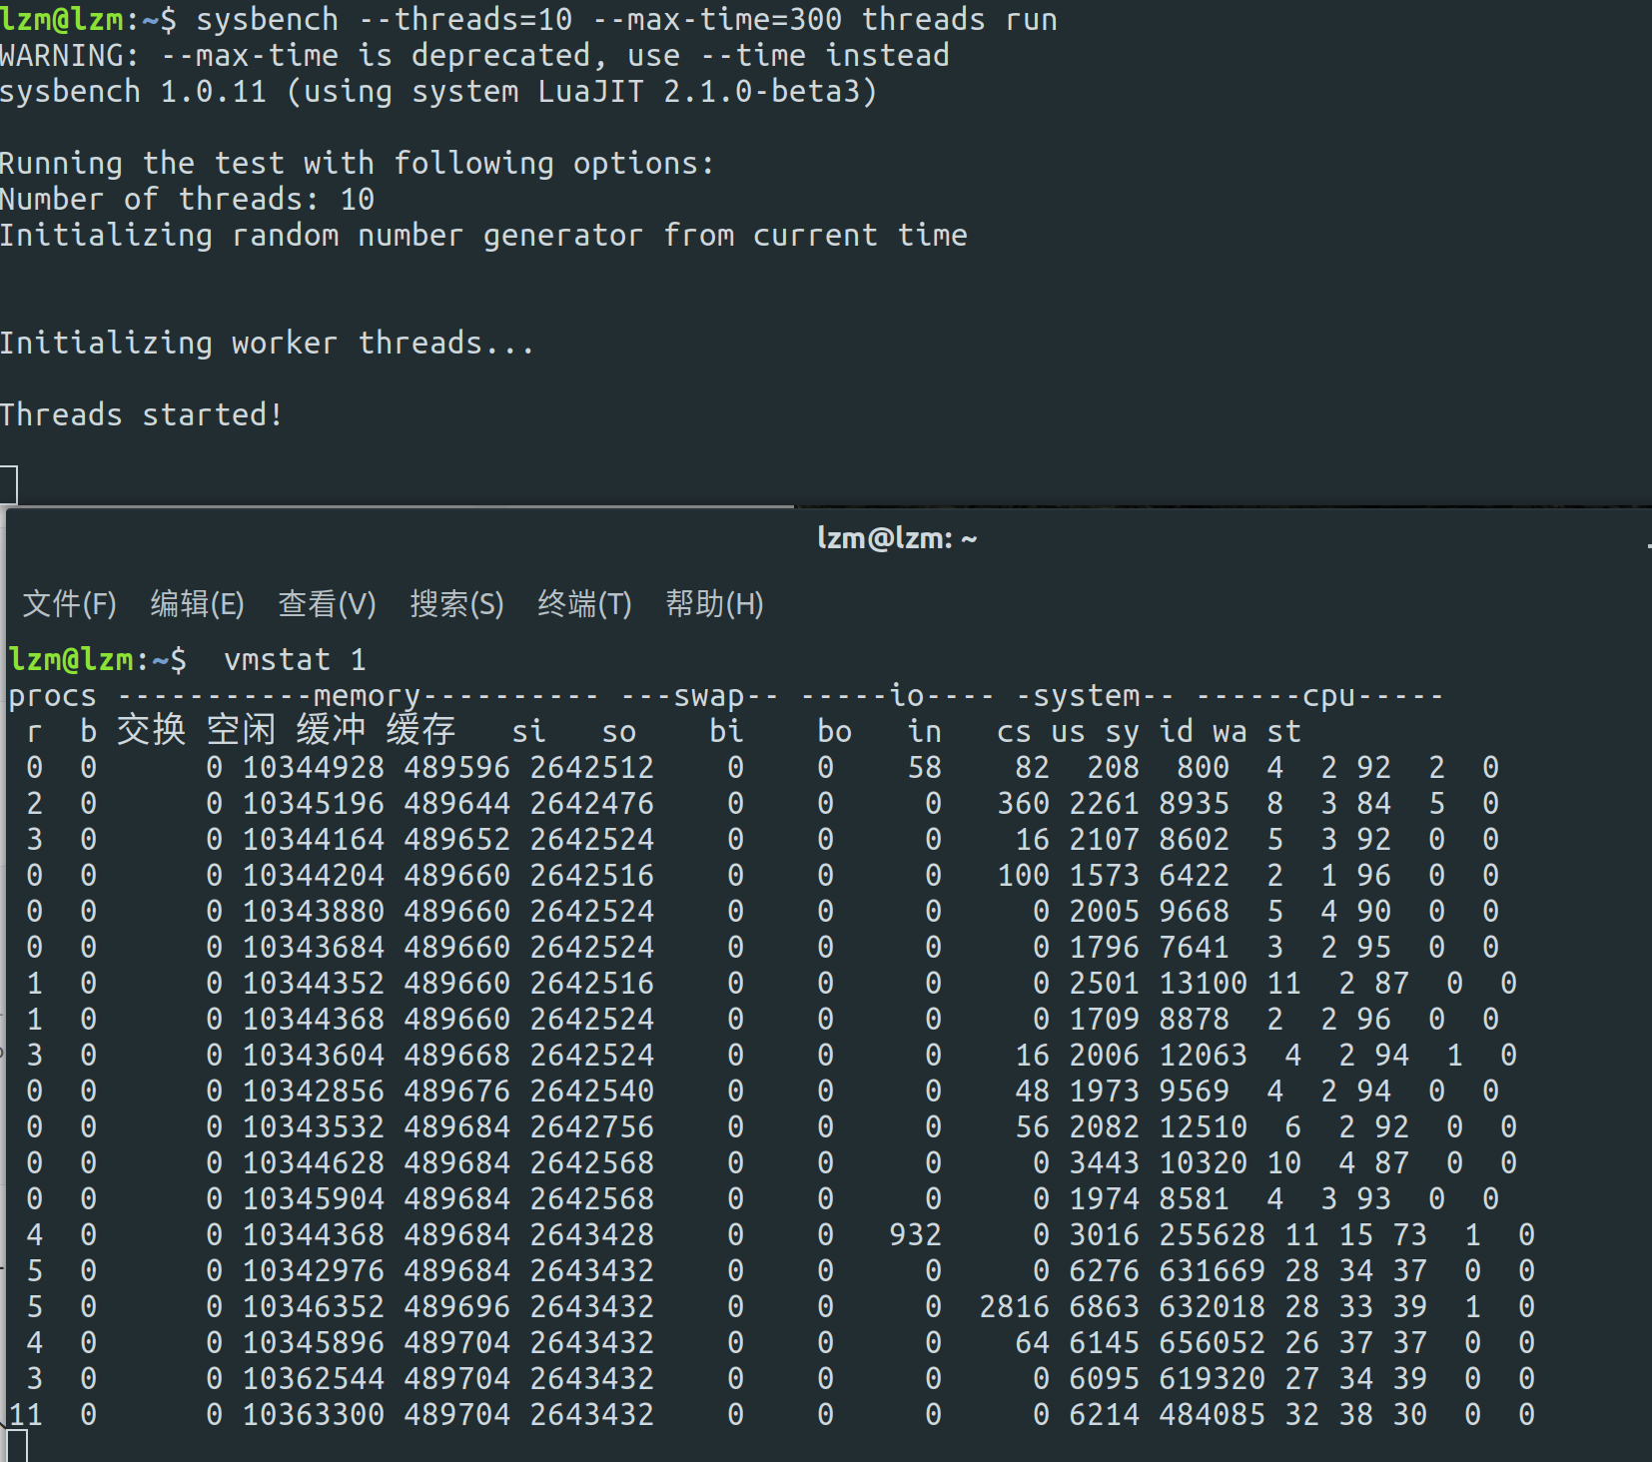Click the 'Initializing random number generator' line
The height and width of the screenshot is (1462, 1652).
click(x=483, y=235)
